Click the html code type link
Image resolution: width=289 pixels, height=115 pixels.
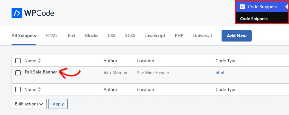point(220,73)
